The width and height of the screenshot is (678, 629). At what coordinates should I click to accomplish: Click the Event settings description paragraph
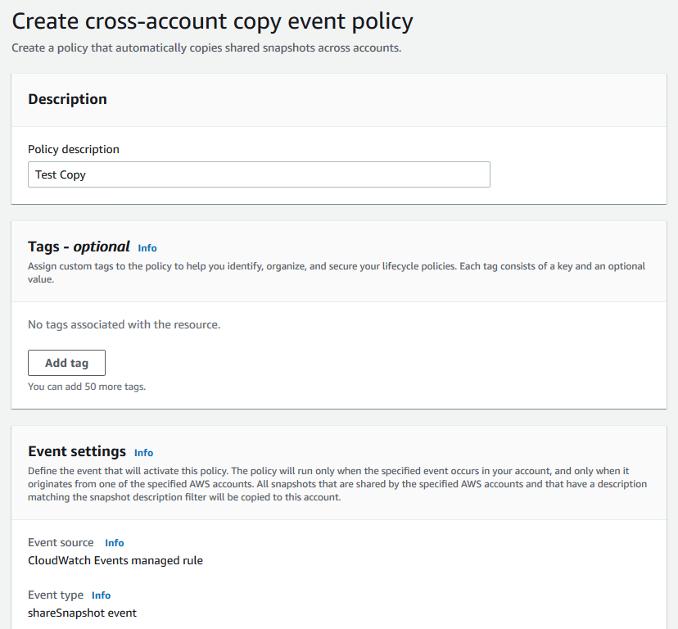[338, 483]
